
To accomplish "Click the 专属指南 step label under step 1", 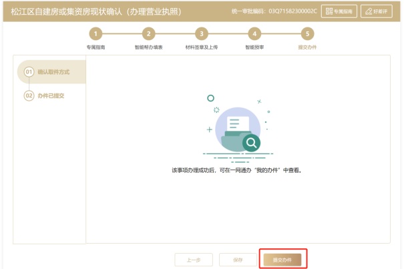I will (x=95, y=47).
